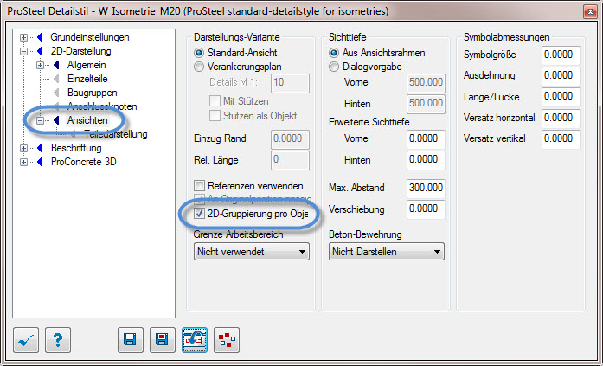Click the gray arrow icon beside Baugruppen

pyautogui.click(x=56, y=93)
